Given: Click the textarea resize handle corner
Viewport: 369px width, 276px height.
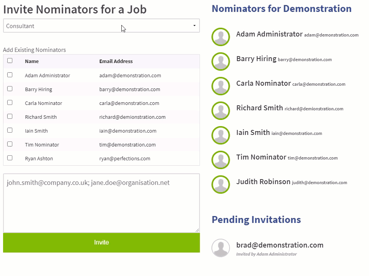Looking at the screenshot, I should pos(198,230).
